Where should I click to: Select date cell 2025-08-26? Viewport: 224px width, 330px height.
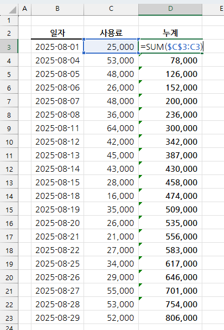point(57,277)
